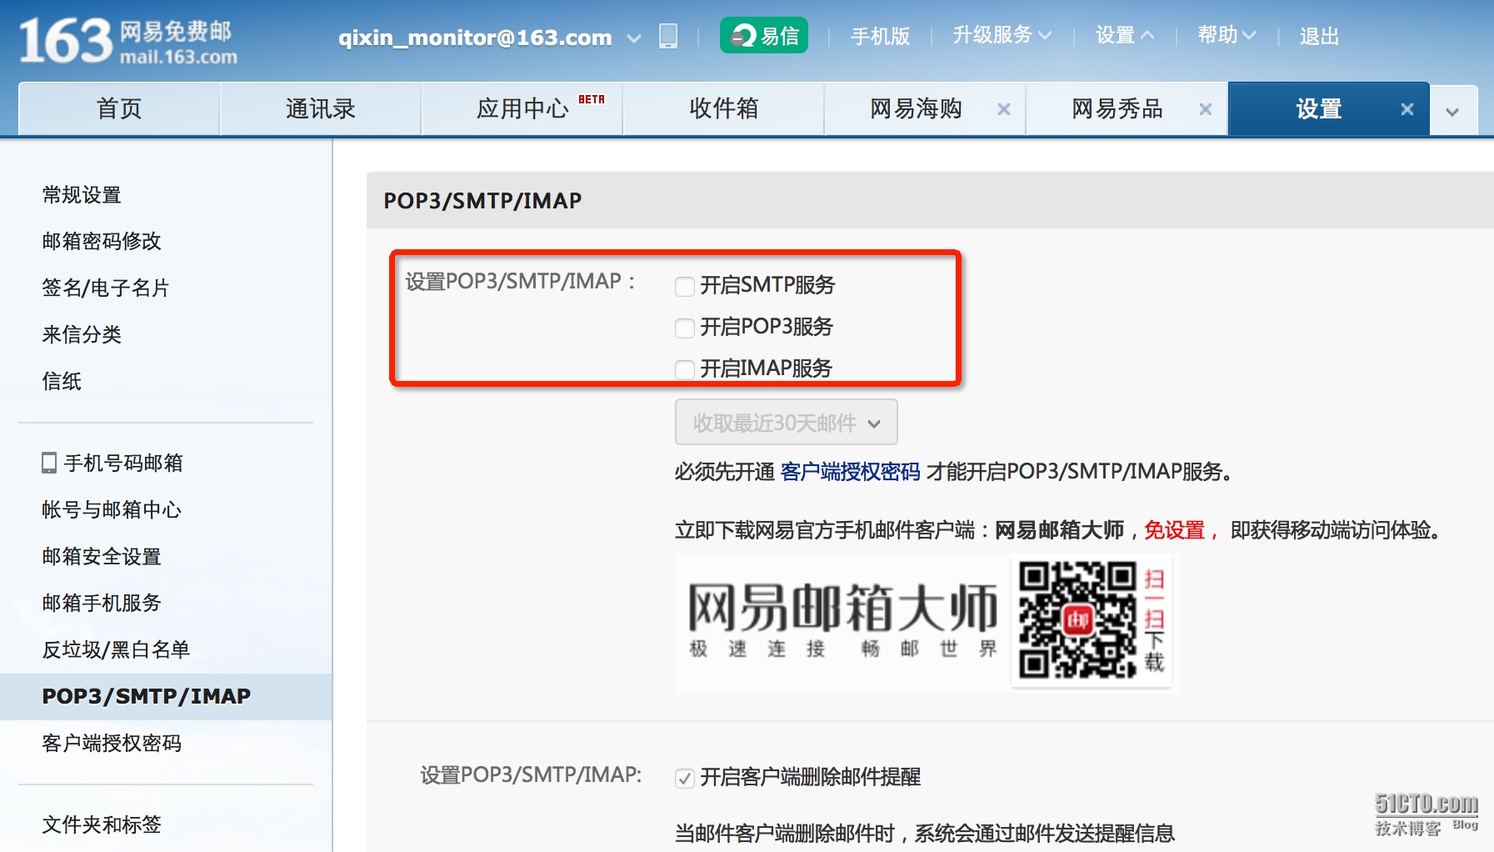1494x852 pixels.
Task: Switch to the 网易秀品 tab
Action: click(1117, 108)
